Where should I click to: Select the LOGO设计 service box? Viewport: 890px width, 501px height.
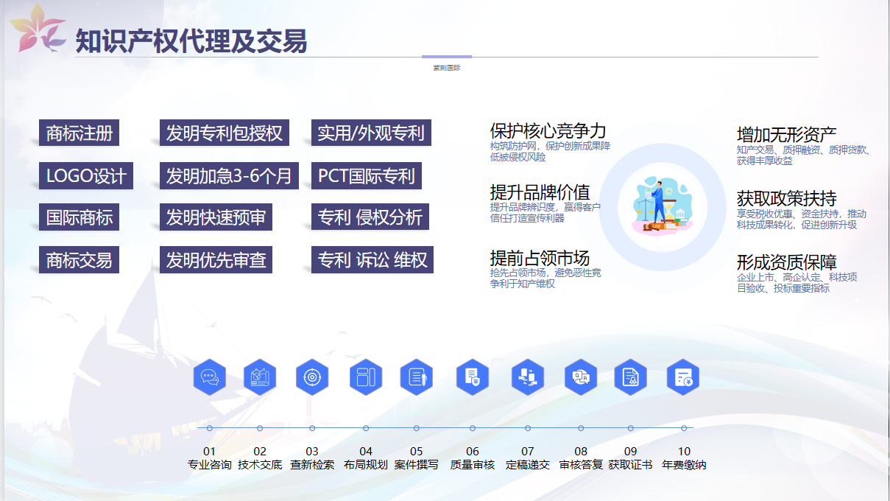86,176
